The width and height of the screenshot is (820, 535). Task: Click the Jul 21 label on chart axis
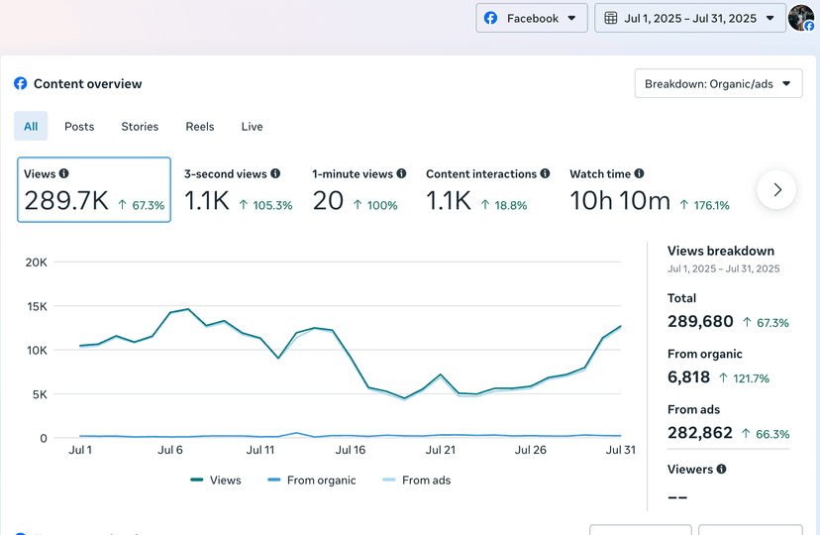441,450
